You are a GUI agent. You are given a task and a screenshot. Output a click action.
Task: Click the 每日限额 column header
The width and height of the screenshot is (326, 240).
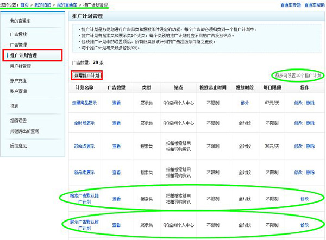click(272, 87)
